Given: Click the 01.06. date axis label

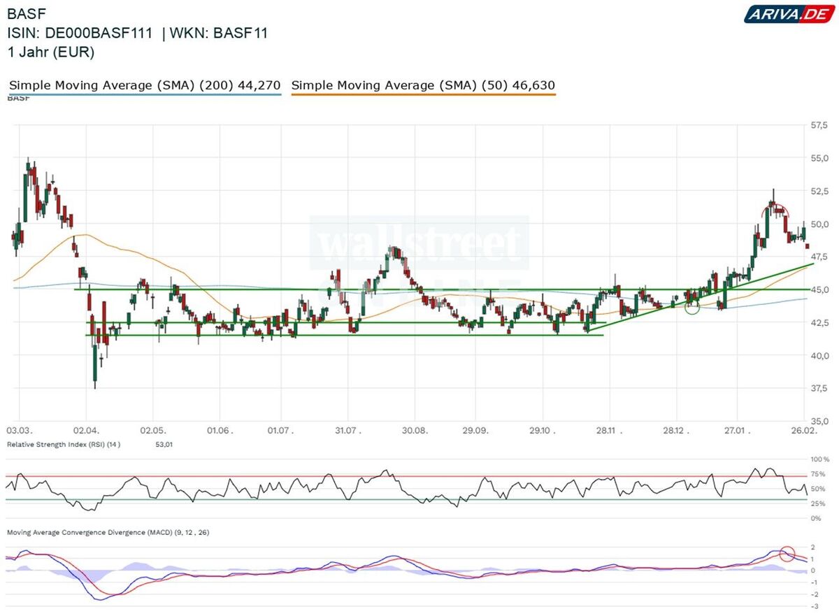Looking at the screenshot, I should click(x=219, y=431).
